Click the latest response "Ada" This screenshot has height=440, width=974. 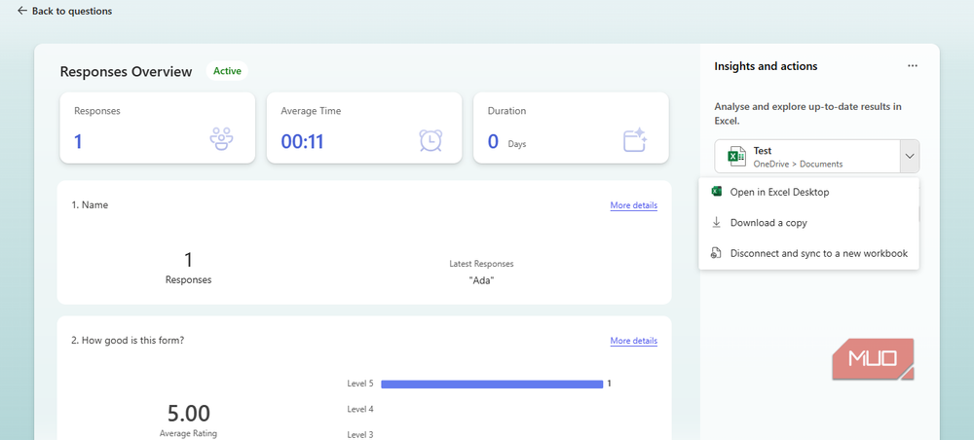(x=481, y=280)
